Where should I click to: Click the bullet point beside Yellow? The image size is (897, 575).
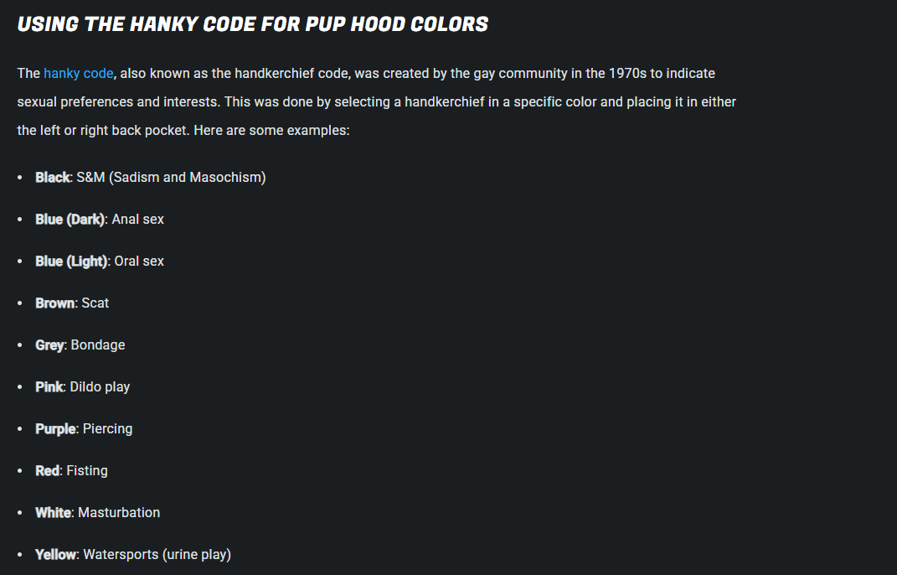click(20, 554)
